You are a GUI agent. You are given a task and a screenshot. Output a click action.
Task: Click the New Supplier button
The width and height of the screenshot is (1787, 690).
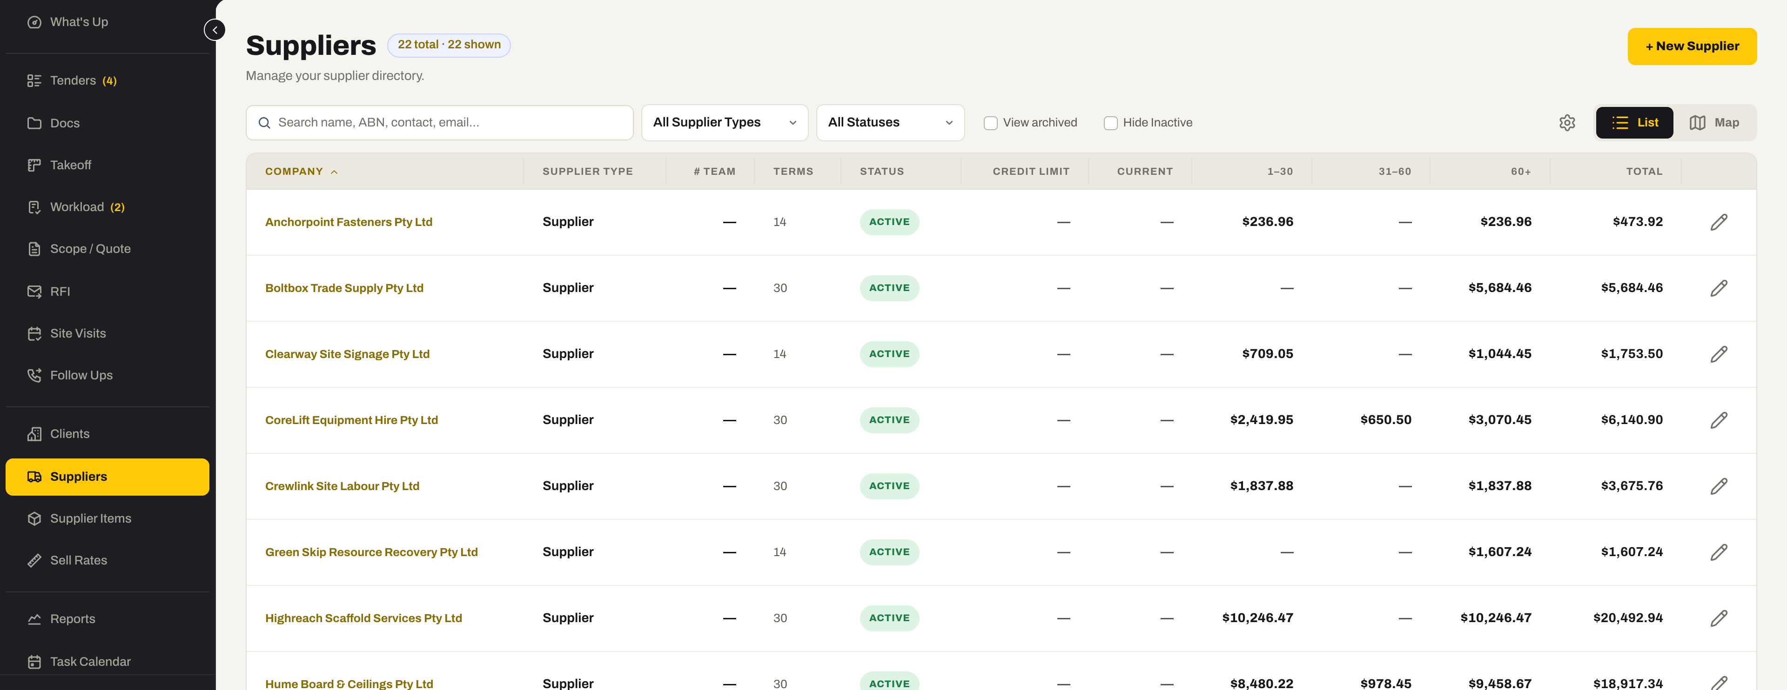point(1691,46)
